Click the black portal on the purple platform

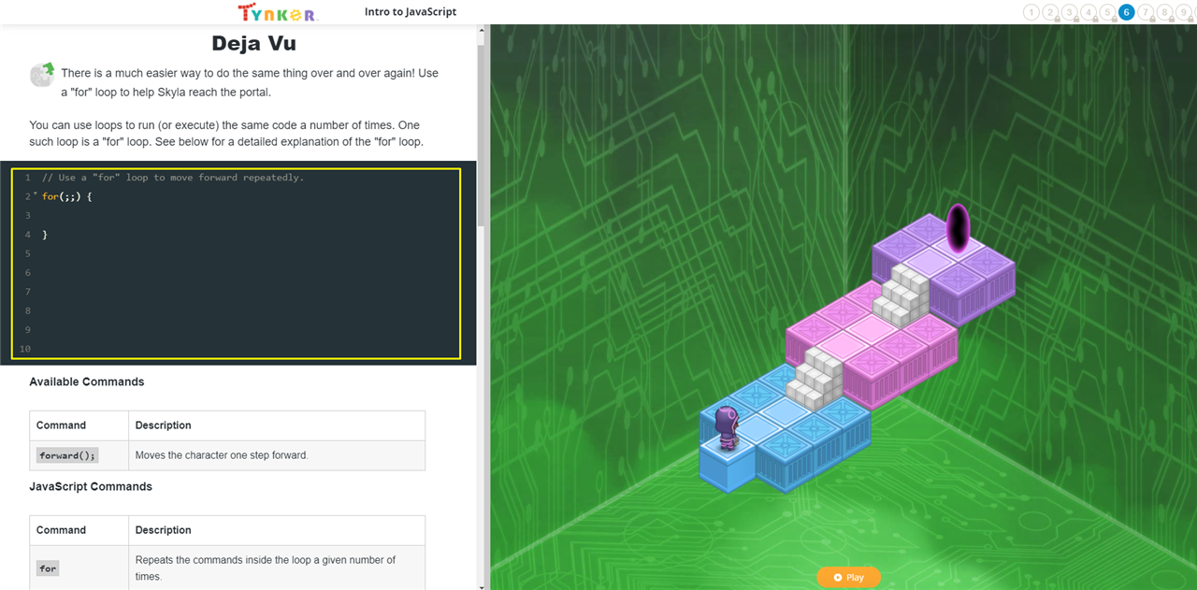tap(958, 228)
